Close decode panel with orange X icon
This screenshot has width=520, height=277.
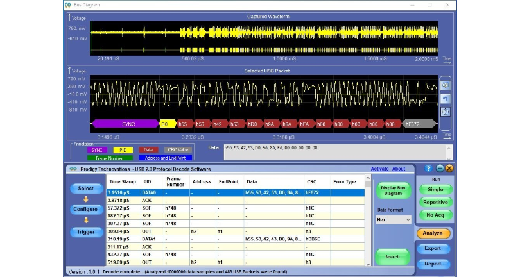(x=449, y=169)
